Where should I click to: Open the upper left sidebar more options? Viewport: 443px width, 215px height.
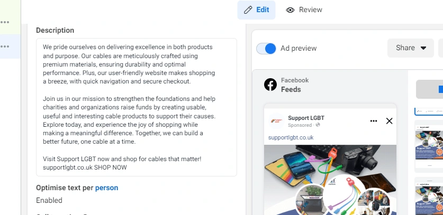tap(5, 22)
